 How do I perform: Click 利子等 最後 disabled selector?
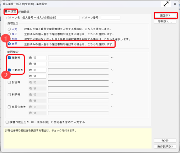pos(37,101)
